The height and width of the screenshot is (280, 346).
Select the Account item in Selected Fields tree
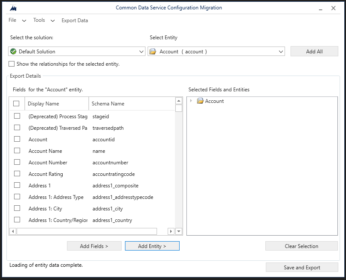[x=215, y=101]
